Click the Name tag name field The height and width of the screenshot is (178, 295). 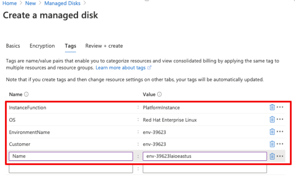(71, 156)
